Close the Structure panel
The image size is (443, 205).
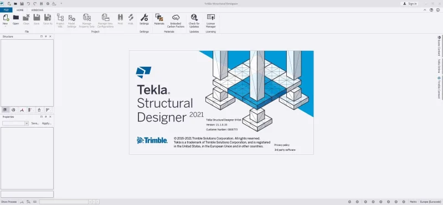50,36
